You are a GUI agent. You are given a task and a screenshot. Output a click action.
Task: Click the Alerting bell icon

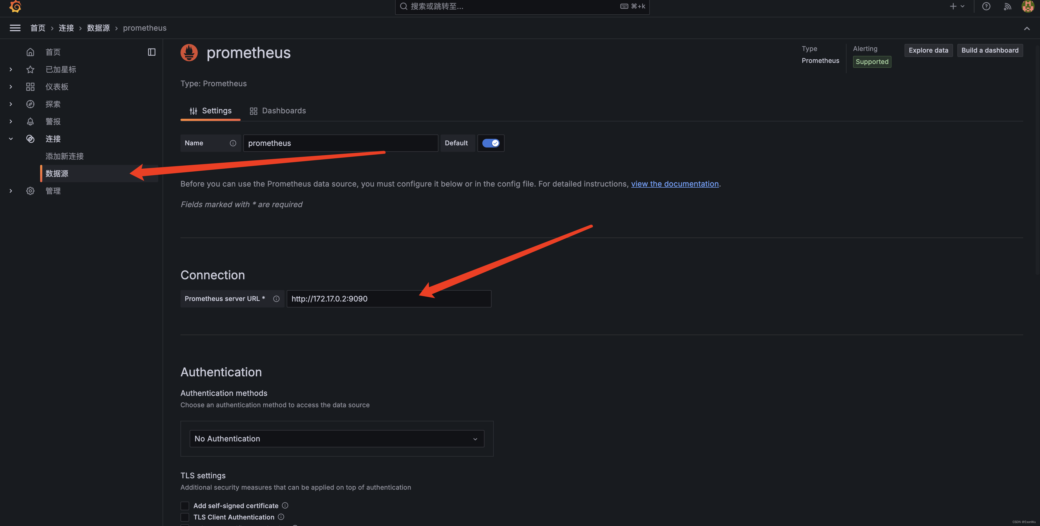pyautogui.click(x=30, y=121)
